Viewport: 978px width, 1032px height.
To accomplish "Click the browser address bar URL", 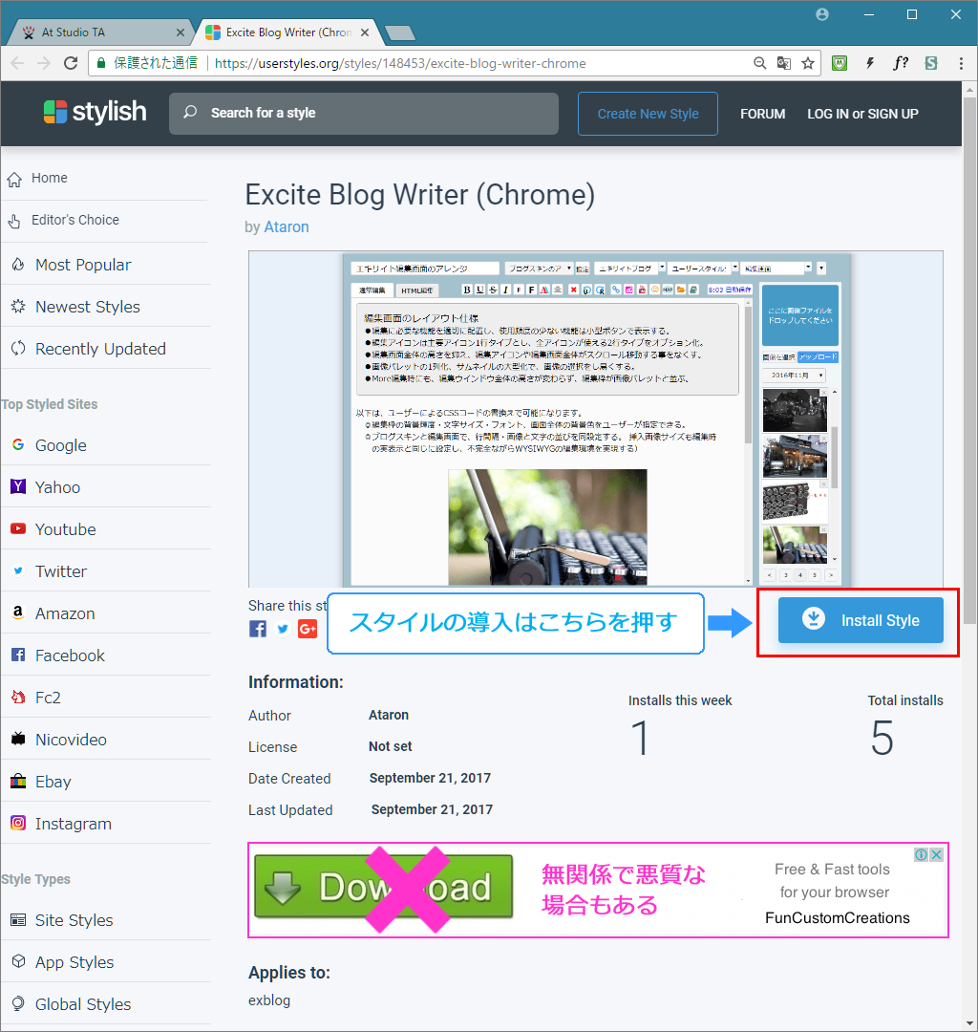I will click(x=400, y=63).
